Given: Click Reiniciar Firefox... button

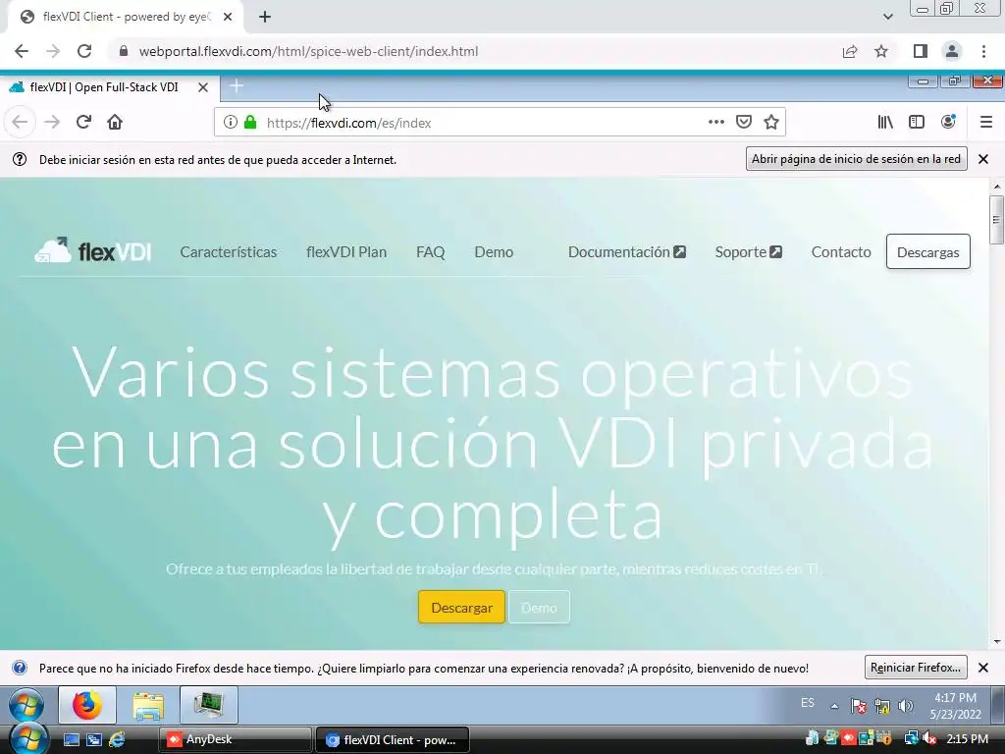Looking at the screenshot, I should pyautogui.click(x=916, y=668).
